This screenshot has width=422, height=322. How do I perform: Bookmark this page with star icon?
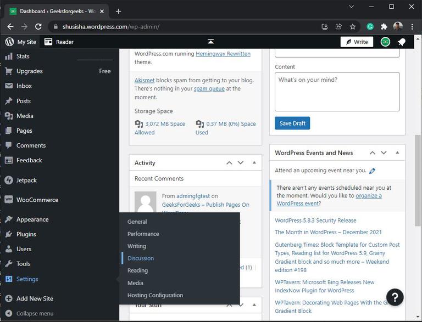tap(353, 27)
